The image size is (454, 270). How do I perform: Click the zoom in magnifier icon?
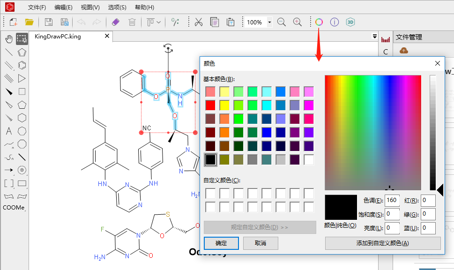click(297, 22)
